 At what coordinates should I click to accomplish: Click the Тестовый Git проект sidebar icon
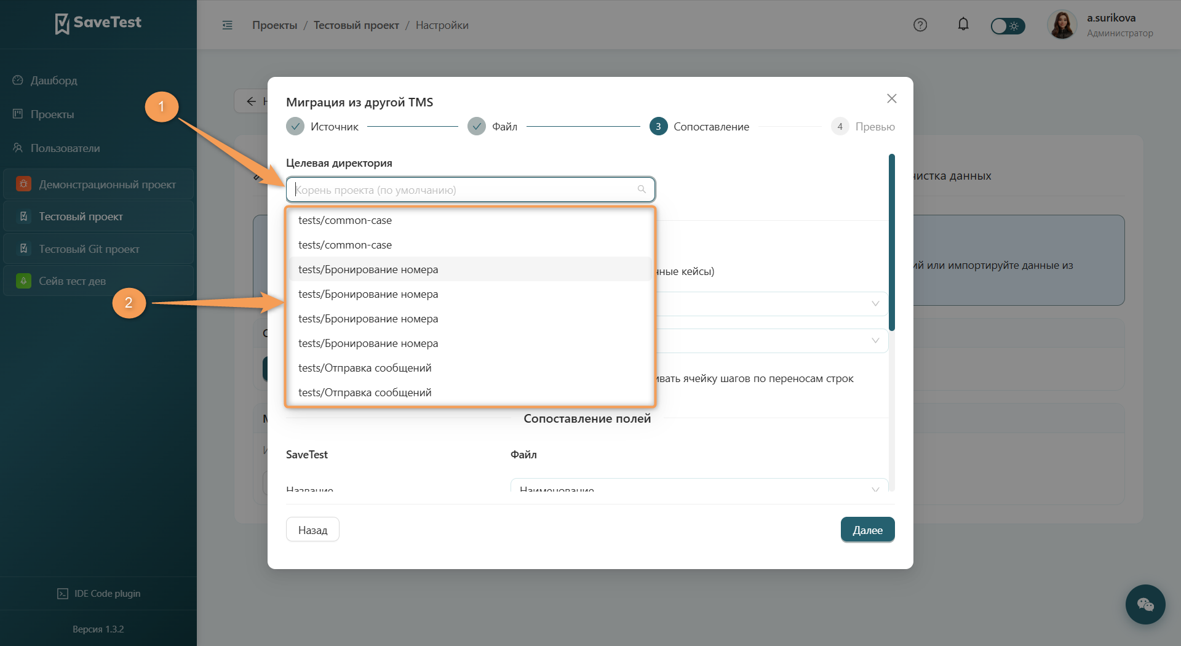[23, 249]
